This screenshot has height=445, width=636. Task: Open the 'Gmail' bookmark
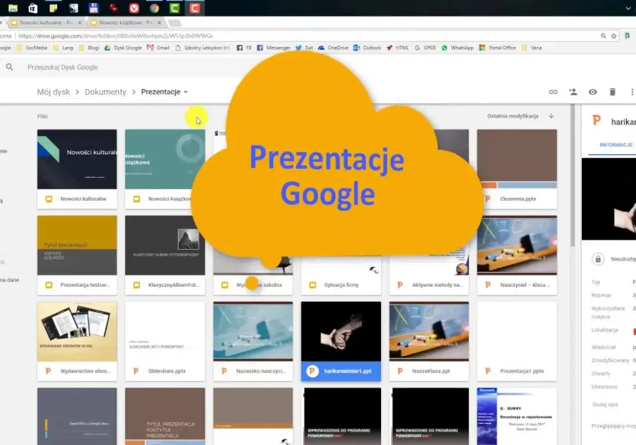(x=158, y=48)
